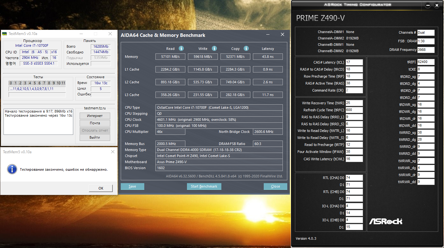Viewport: 444px width, 248px height.
Task: Click the info icon next to Write
Action: 214,48
